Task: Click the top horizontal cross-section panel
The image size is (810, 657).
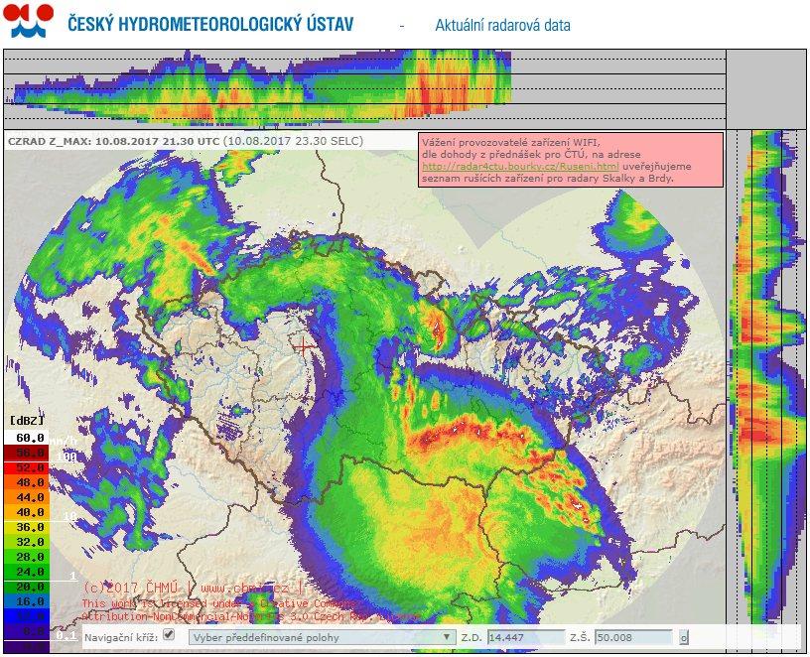Action: (364, 89)
